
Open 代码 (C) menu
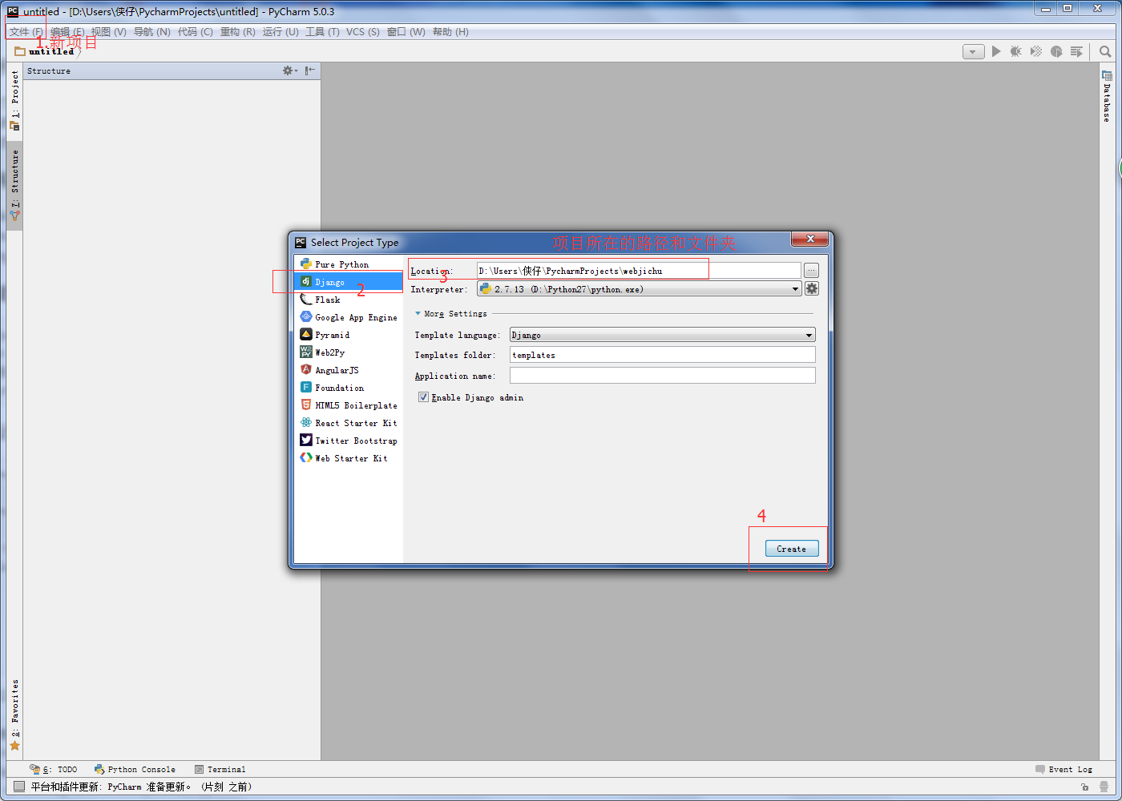195,32
